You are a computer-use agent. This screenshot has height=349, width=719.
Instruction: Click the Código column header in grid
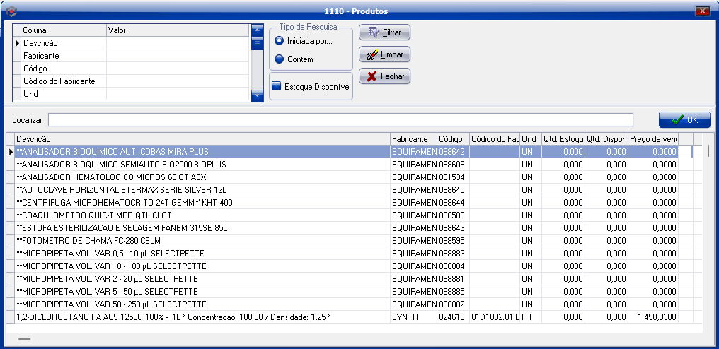point(452,139)
